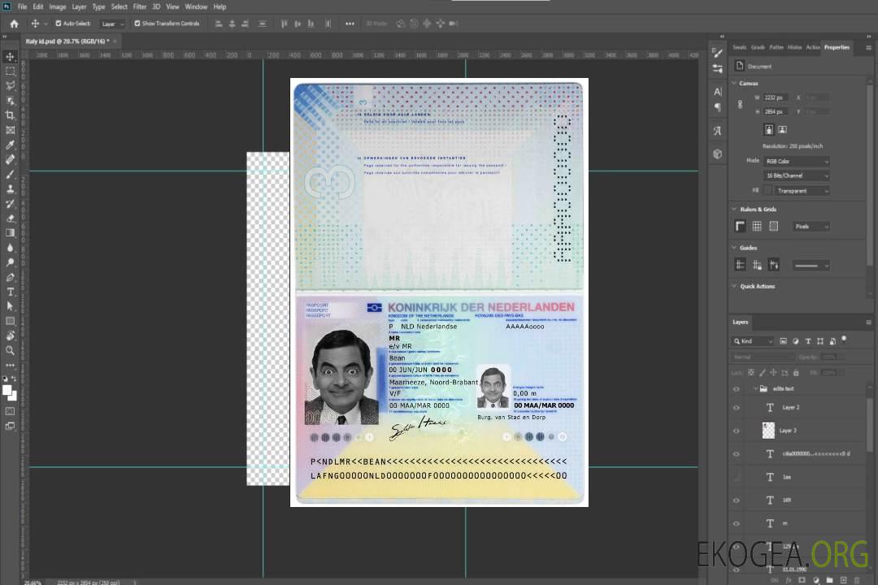Click the canvas Fill color swatch
Screen dimensions: 878x585
tap(767, 191)
